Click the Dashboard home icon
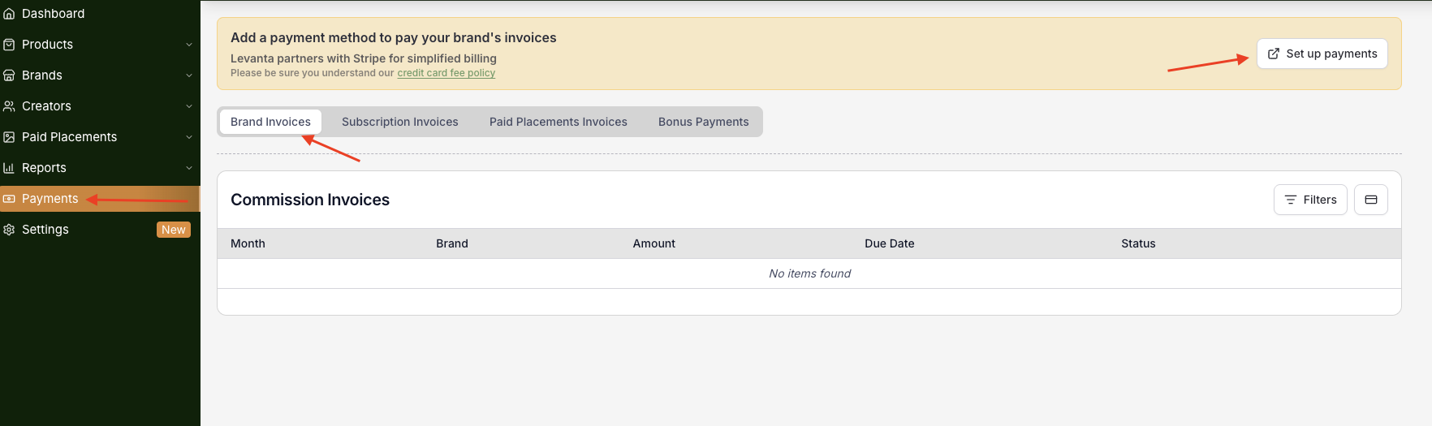The width and height of the screenshot is (1432, 426). (9, 14)
